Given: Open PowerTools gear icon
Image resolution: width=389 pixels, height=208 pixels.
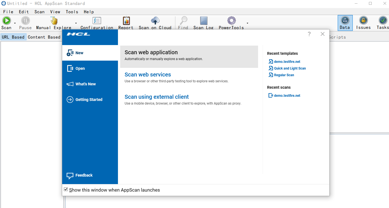Looking at the screenshot, I should 231,21.
